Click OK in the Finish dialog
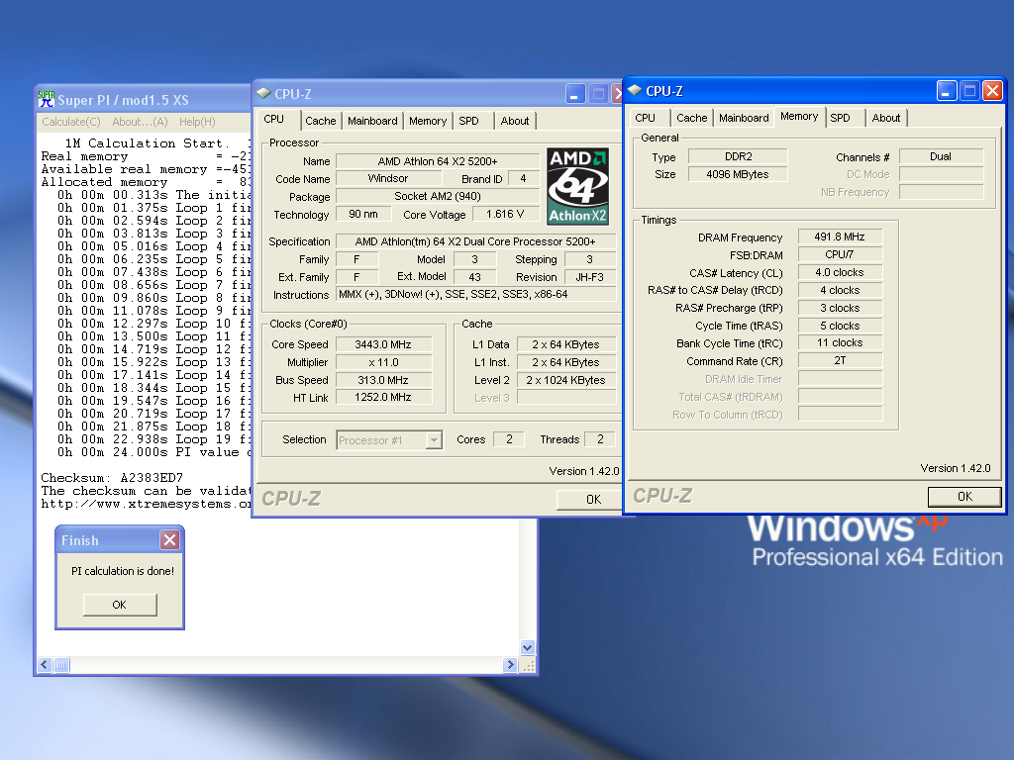Image resolution: width=1014 pixels, height=760 pixels. [x=120, y=605]
